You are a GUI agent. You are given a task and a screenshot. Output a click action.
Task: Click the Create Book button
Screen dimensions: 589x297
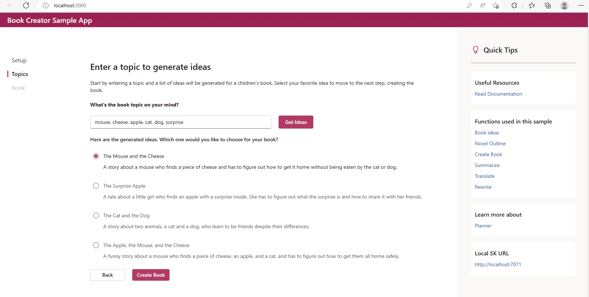[151, 275]
